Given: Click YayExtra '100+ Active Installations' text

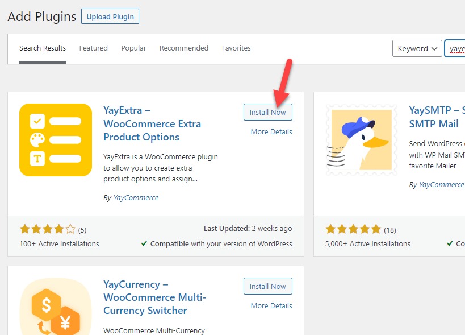Looking at the screenshot, I should point(59,244).
